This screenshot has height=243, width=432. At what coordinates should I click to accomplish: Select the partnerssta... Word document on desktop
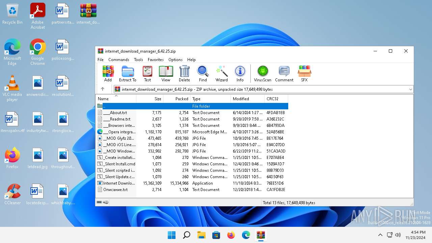click(x=63, y=14)
